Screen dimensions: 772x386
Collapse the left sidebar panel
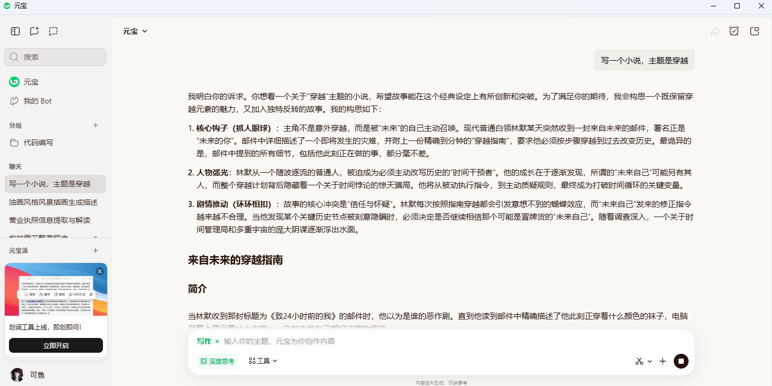click(x=15, y=31)
